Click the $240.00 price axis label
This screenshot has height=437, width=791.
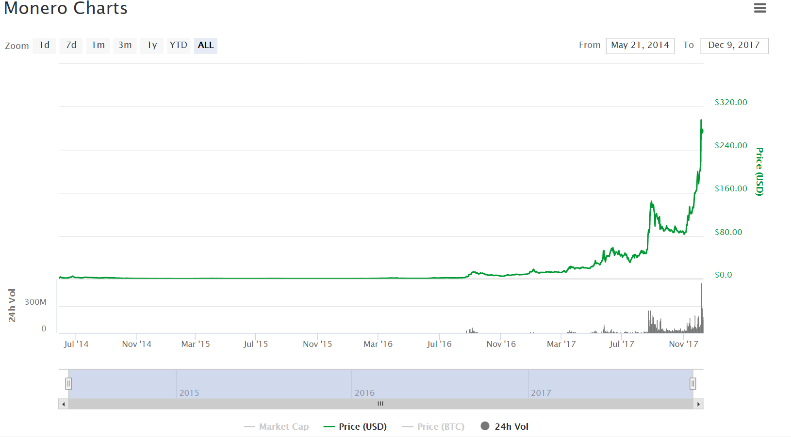731,145
